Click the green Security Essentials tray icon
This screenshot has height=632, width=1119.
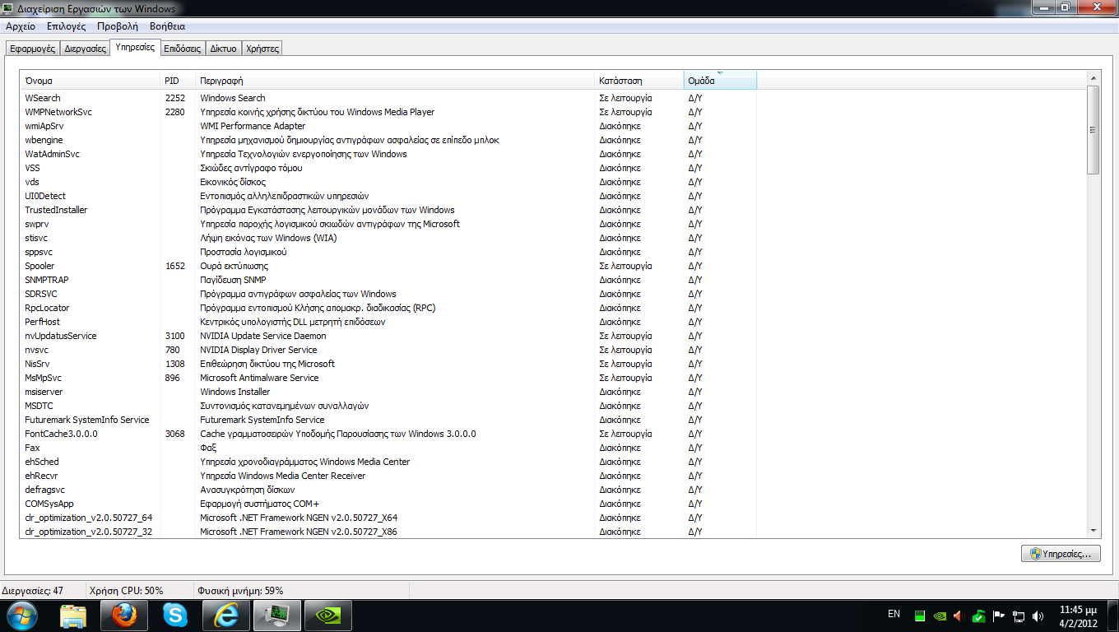click(979, 616)
